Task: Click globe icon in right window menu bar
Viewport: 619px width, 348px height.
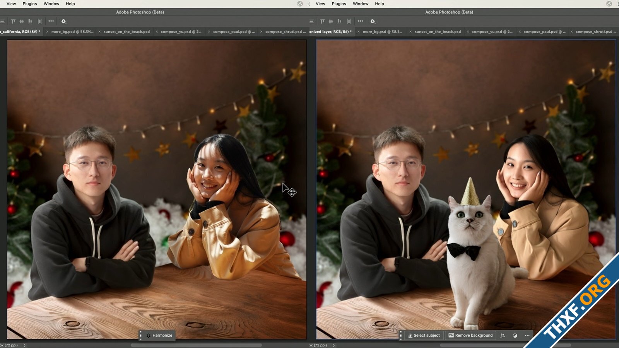Action: [x=609, y=4]
